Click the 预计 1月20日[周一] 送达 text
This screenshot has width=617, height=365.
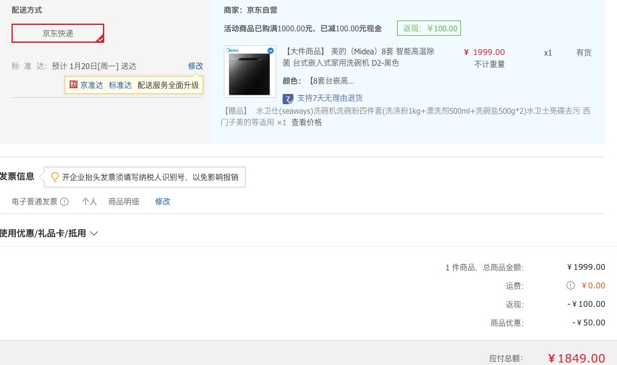tap(94, 66)
